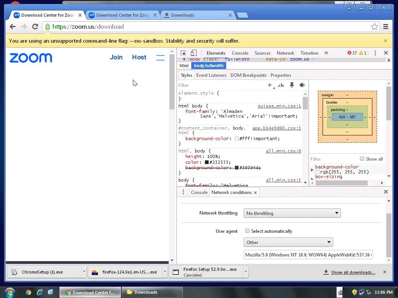Screen dimensions: 398x298
Task: Click the browser back arrow
Action: (x=12, y=27)
